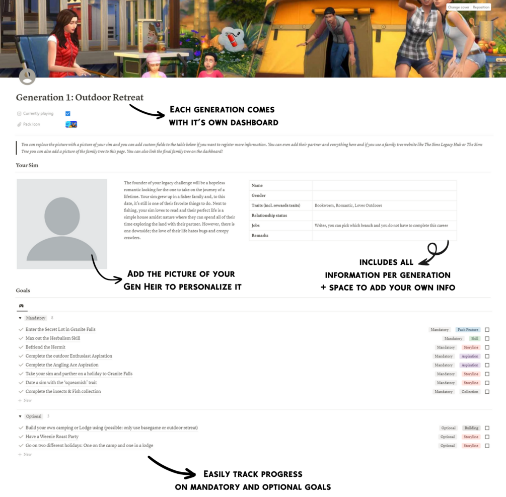Click the checkbox property icon next to Currently playing
Image resolution: width=506 pixels, height=497 pixels.
pyautogui.click(x=19, y=114)
